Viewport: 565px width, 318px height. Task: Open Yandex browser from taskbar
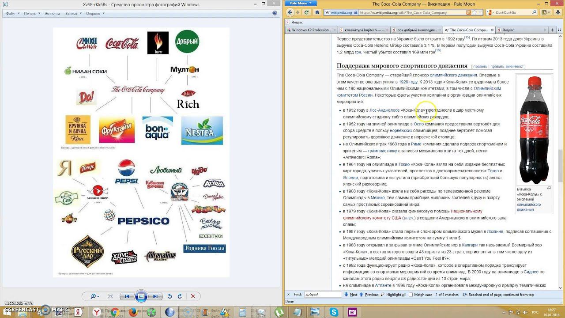click(96, 312)
